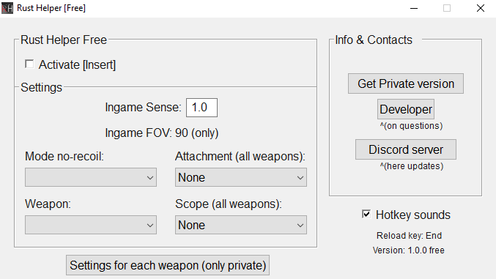
Task: Disable the Hotkey sounds checkbox
Action: point(366,214)
